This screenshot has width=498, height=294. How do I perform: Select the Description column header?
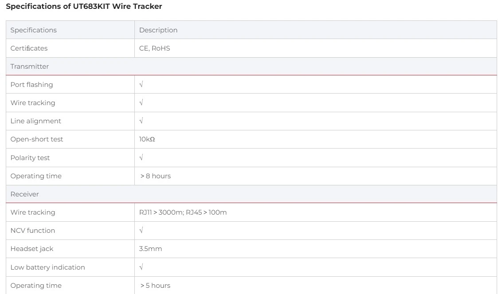[158, 30]
